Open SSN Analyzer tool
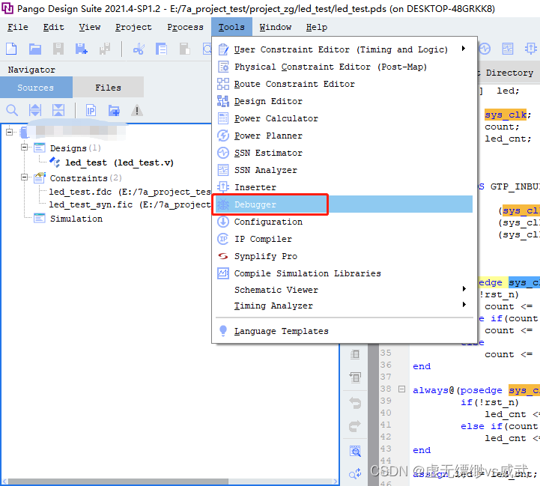 pyautogui.click(x=344, y=170)
